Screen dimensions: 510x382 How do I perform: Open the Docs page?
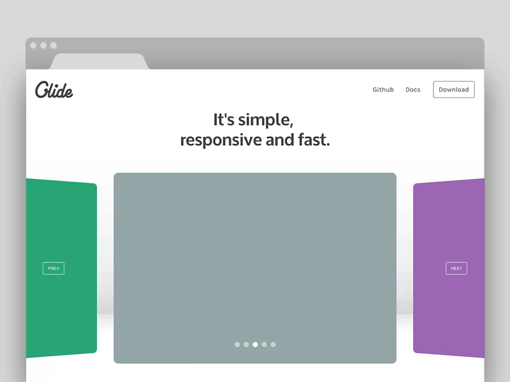(x=412, y=90)
